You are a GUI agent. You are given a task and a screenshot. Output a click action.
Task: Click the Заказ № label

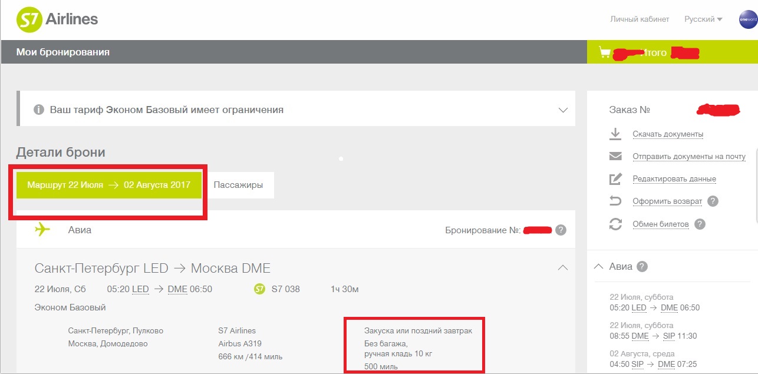pos(630,110)
